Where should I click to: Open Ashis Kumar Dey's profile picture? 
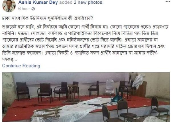click(x=9, y=6)
